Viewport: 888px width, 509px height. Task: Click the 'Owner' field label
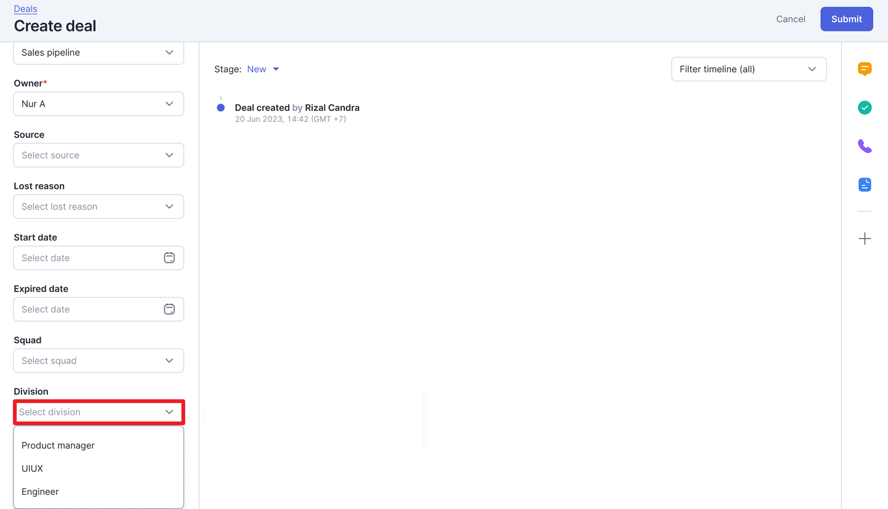pos(30,83)
